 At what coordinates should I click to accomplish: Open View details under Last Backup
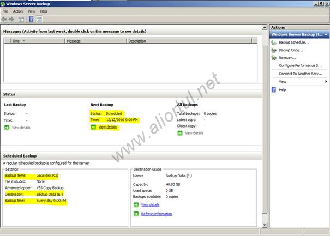point(21,128)
